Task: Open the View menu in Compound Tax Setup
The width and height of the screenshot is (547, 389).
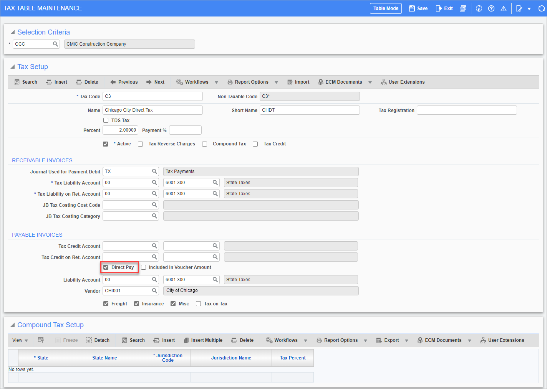Action: [20, 340]
